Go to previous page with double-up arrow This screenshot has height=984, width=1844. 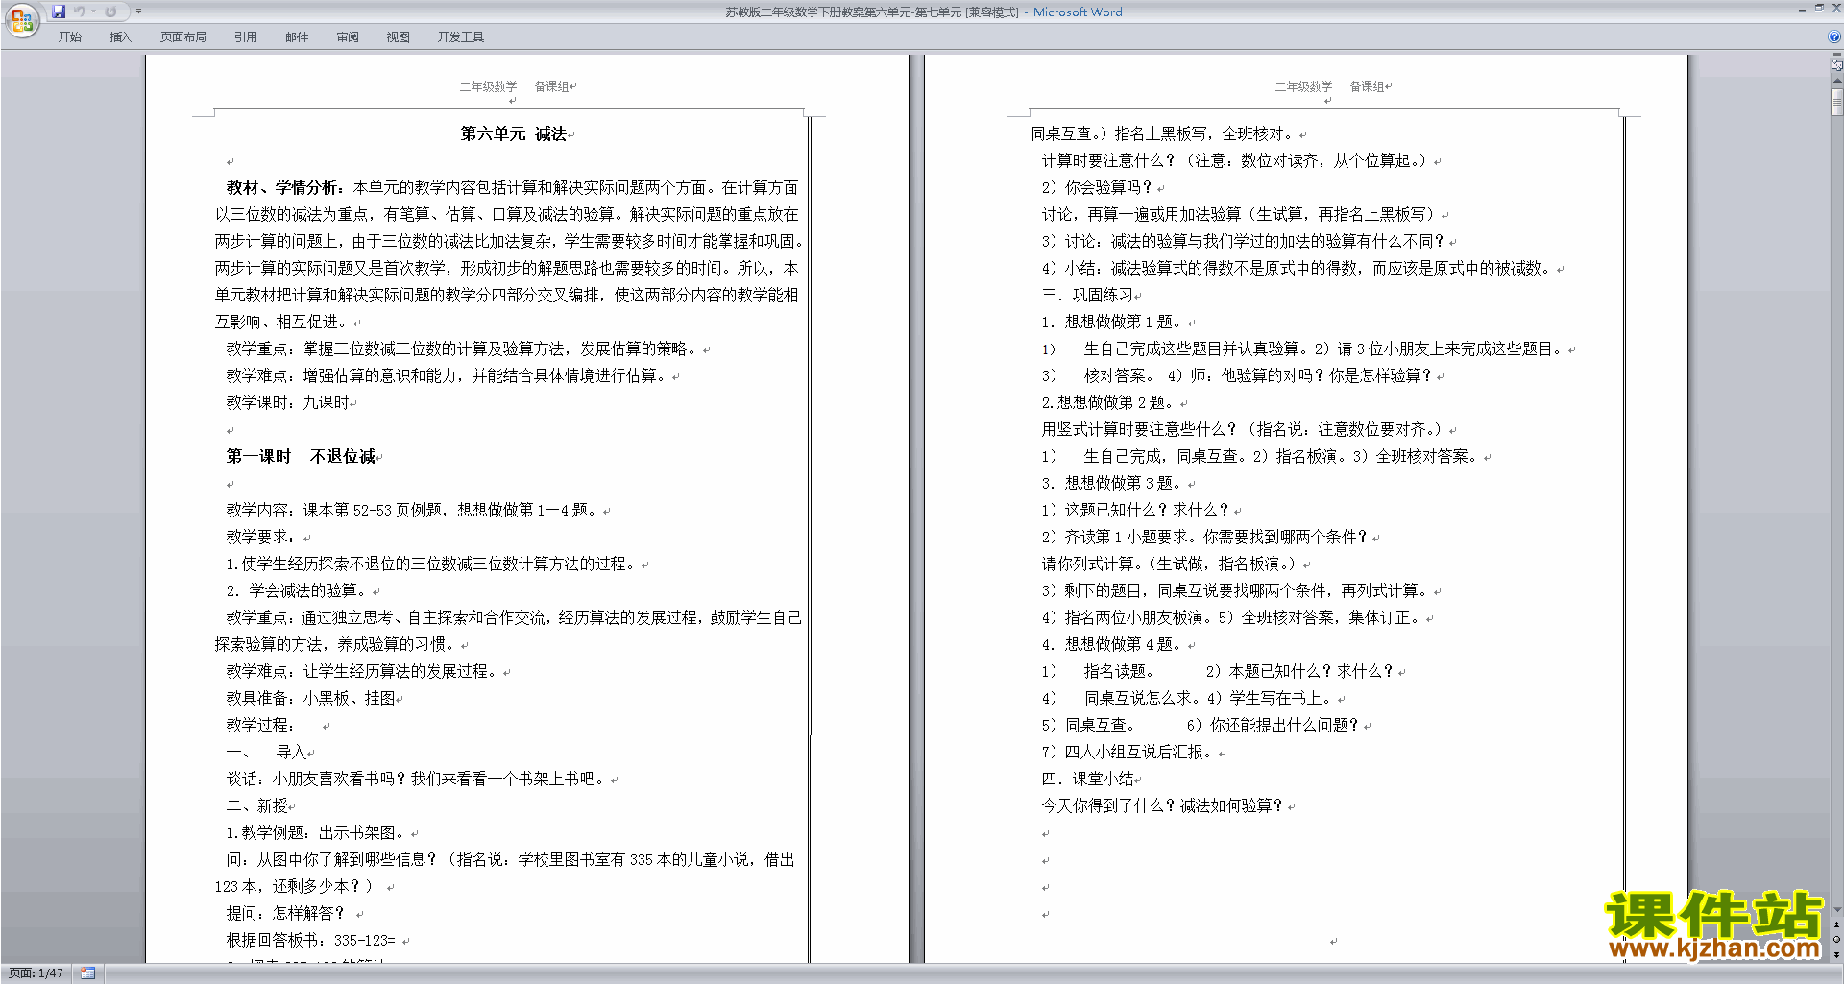click(1836, 924)
